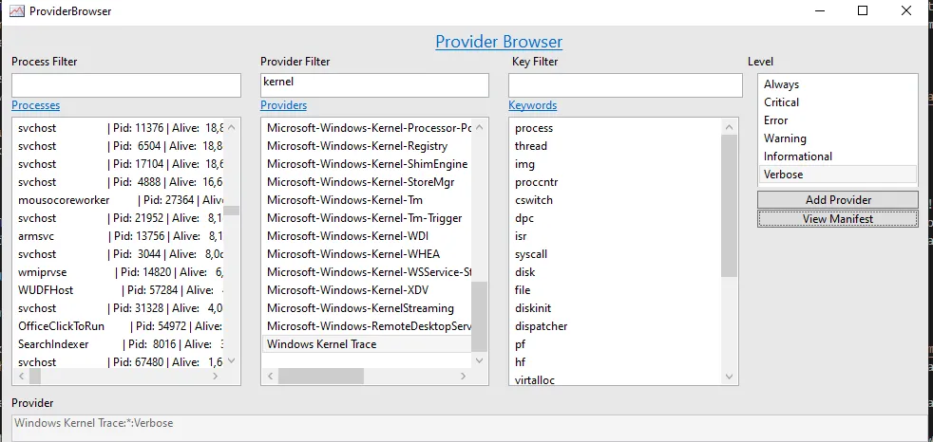
Task: Select the SearchIndexer process row
Action: tap(119, 344)
